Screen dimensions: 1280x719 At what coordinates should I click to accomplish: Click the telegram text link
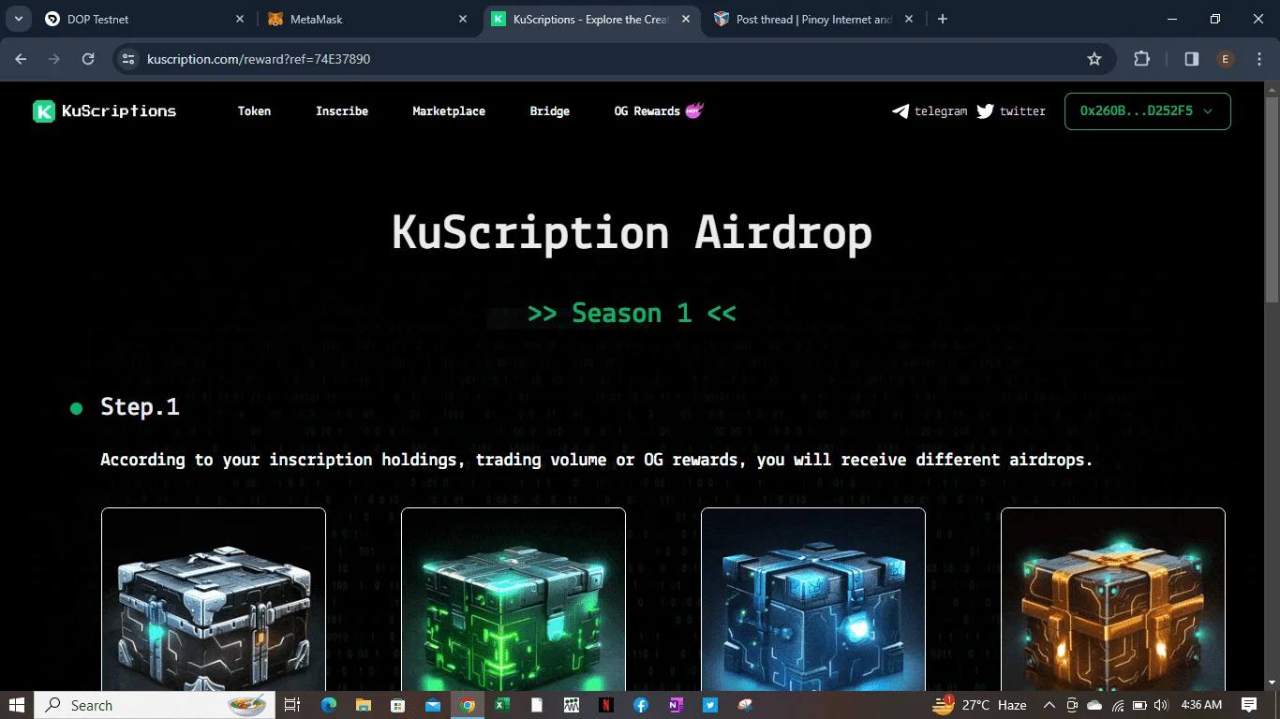[941, 111]
